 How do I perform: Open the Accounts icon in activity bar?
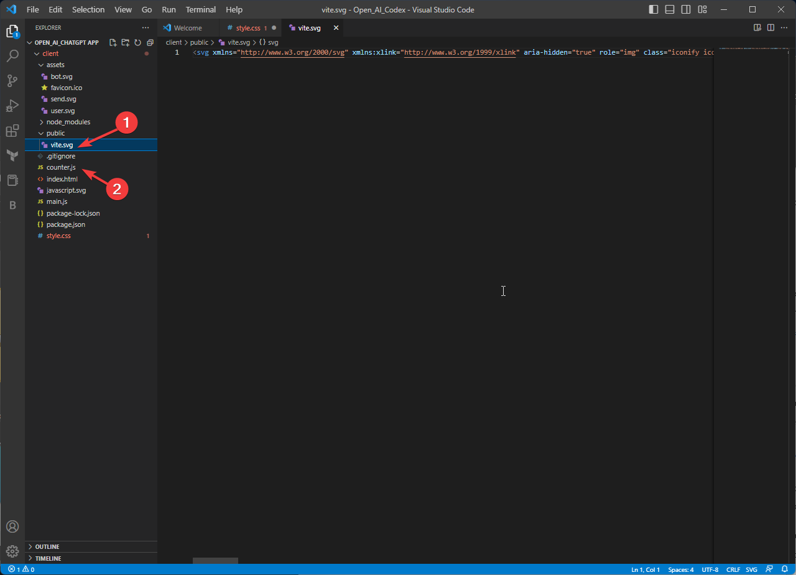[12, 527]
